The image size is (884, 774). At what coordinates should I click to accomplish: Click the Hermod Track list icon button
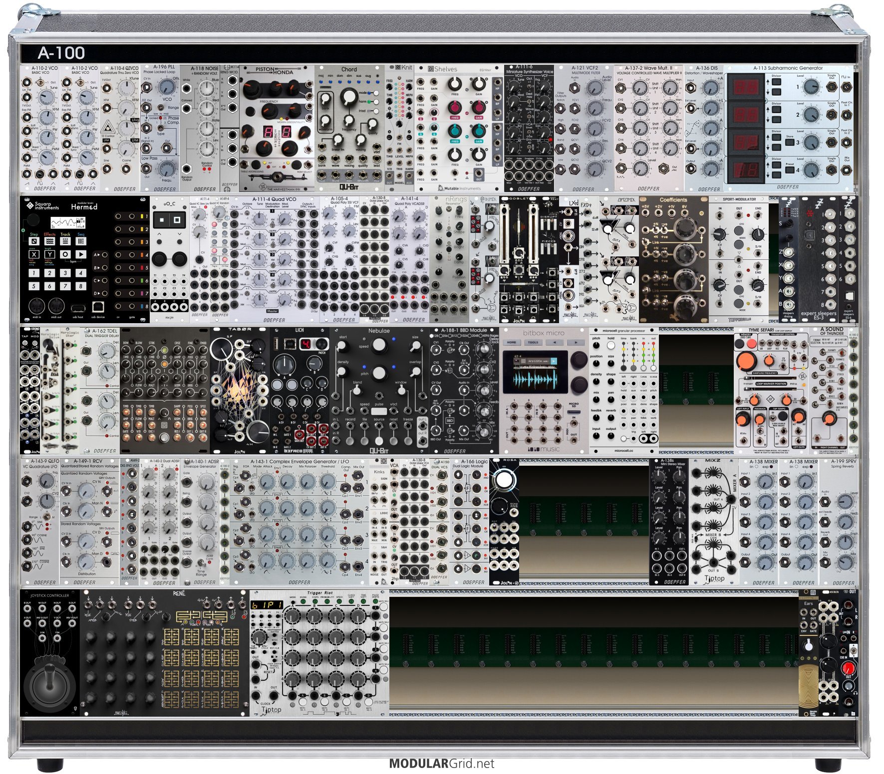pos(65,241)
